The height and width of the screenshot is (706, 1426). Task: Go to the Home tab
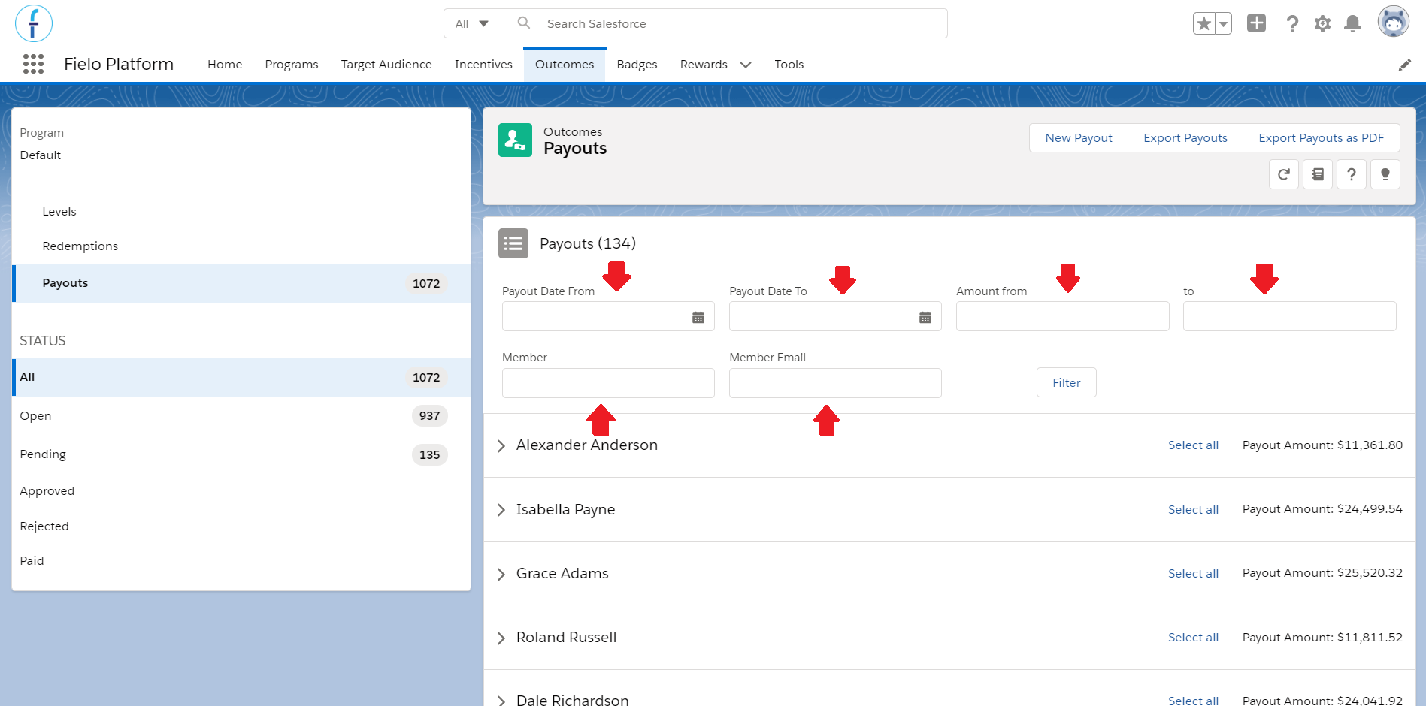coord(225,65)
